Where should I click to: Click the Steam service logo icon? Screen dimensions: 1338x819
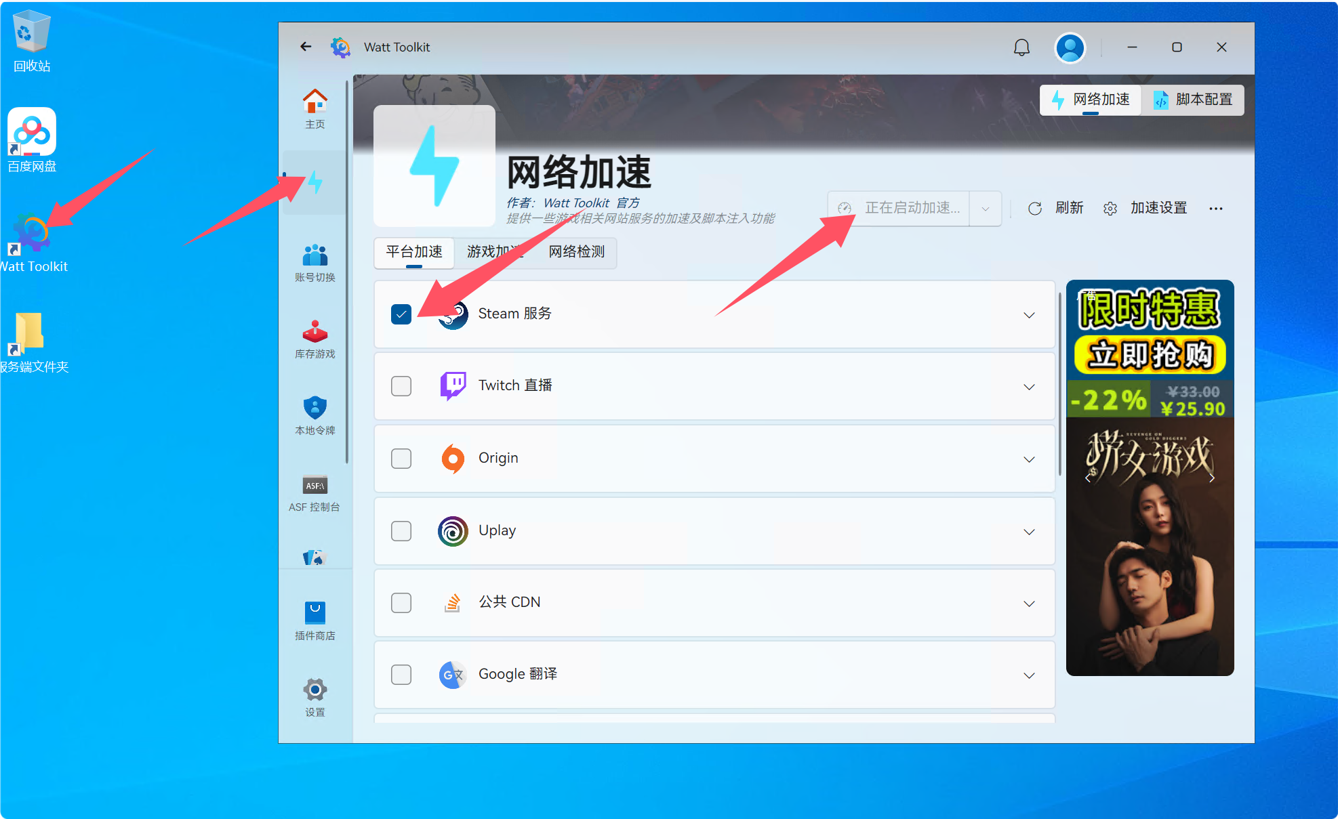pyautogui.click(x=453, y=314)
